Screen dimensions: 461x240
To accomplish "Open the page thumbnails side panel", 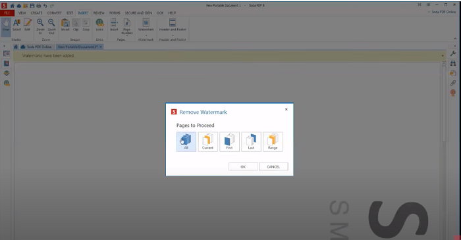I will point(7,54).
